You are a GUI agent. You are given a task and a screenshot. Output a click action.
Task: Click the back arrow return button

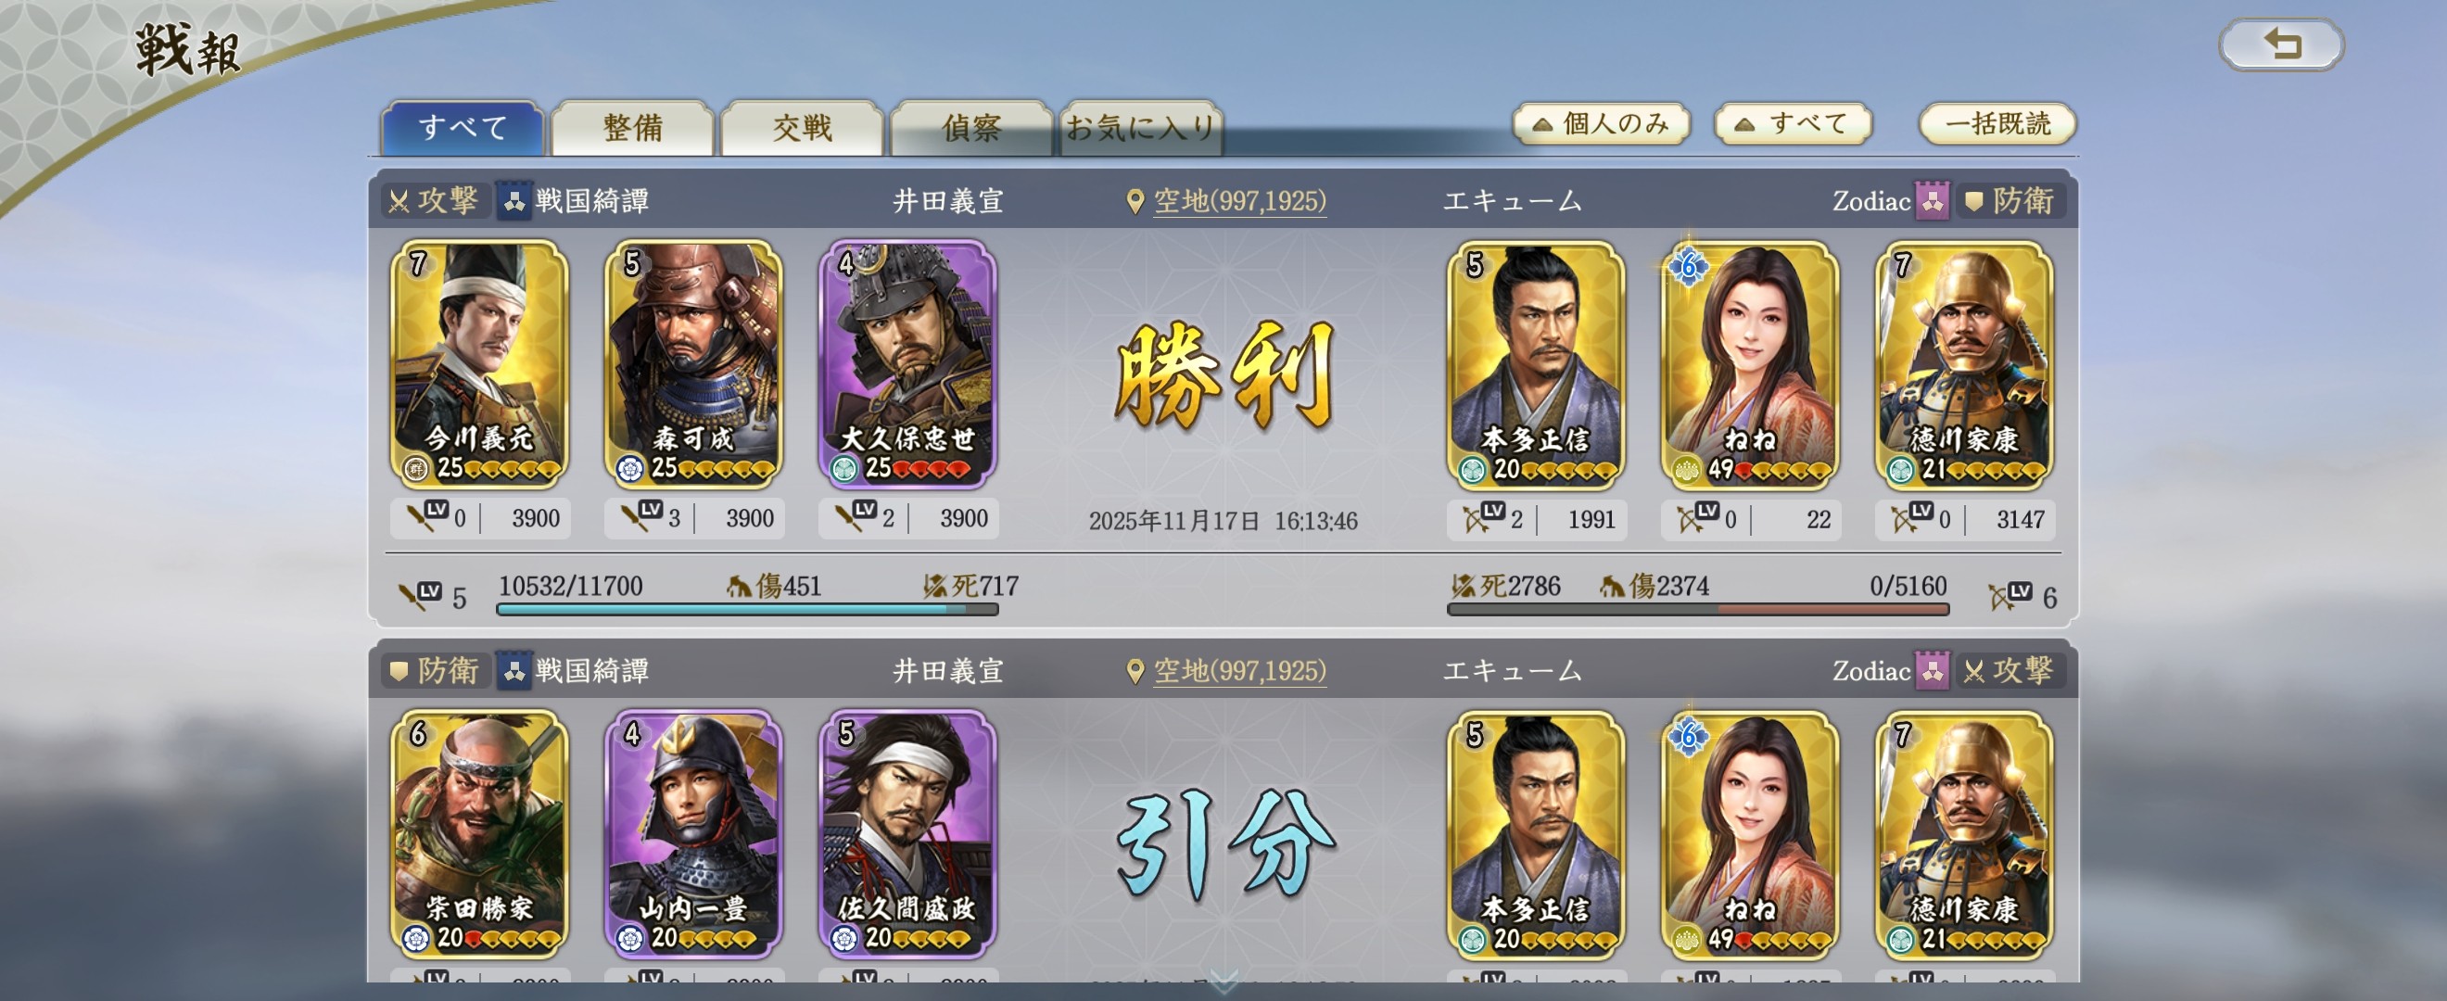pyautogui.click(x=2281, y=44)
